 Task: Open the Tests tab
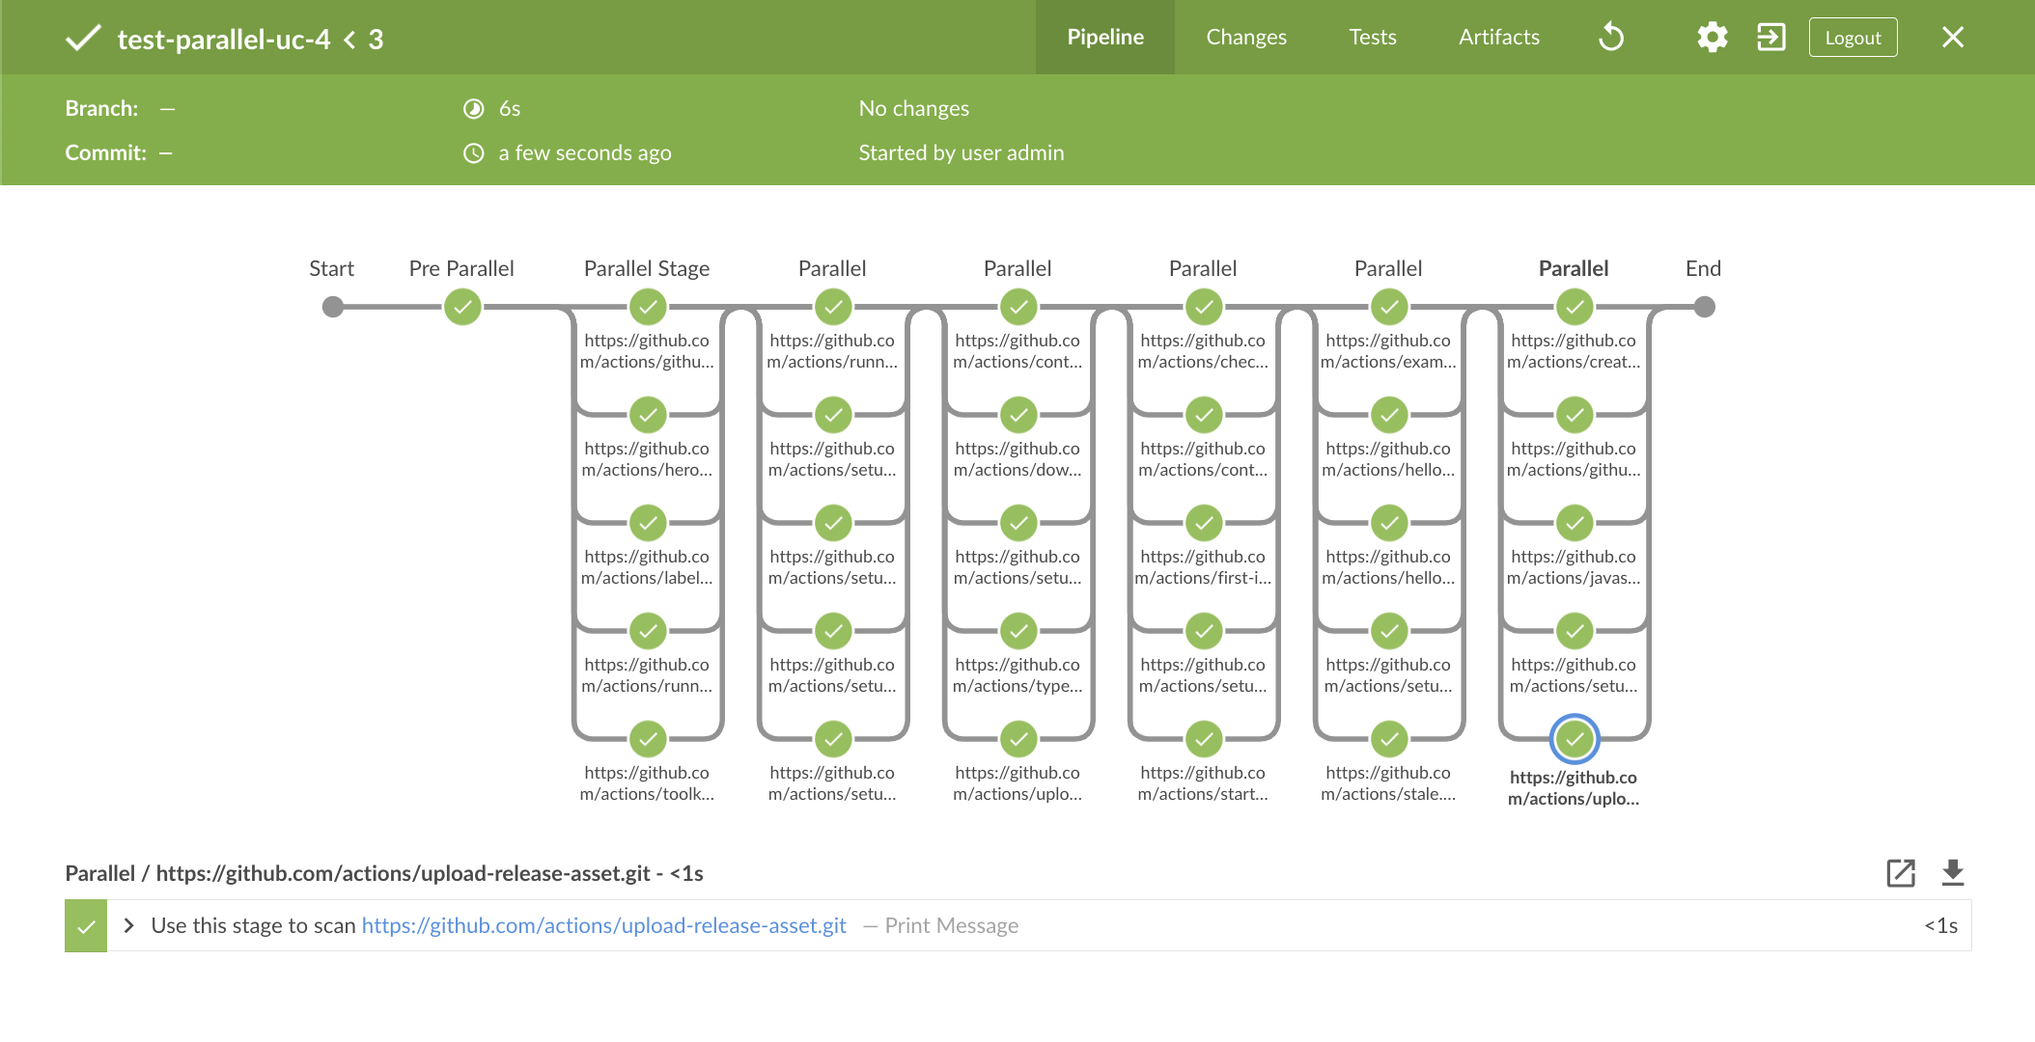tap(1373, 37)
